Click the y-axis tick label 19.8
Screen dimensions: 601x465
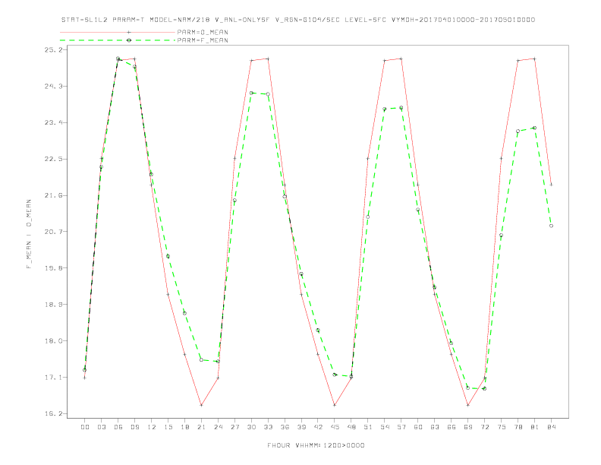pyautogui.click(x=53, y=268)
